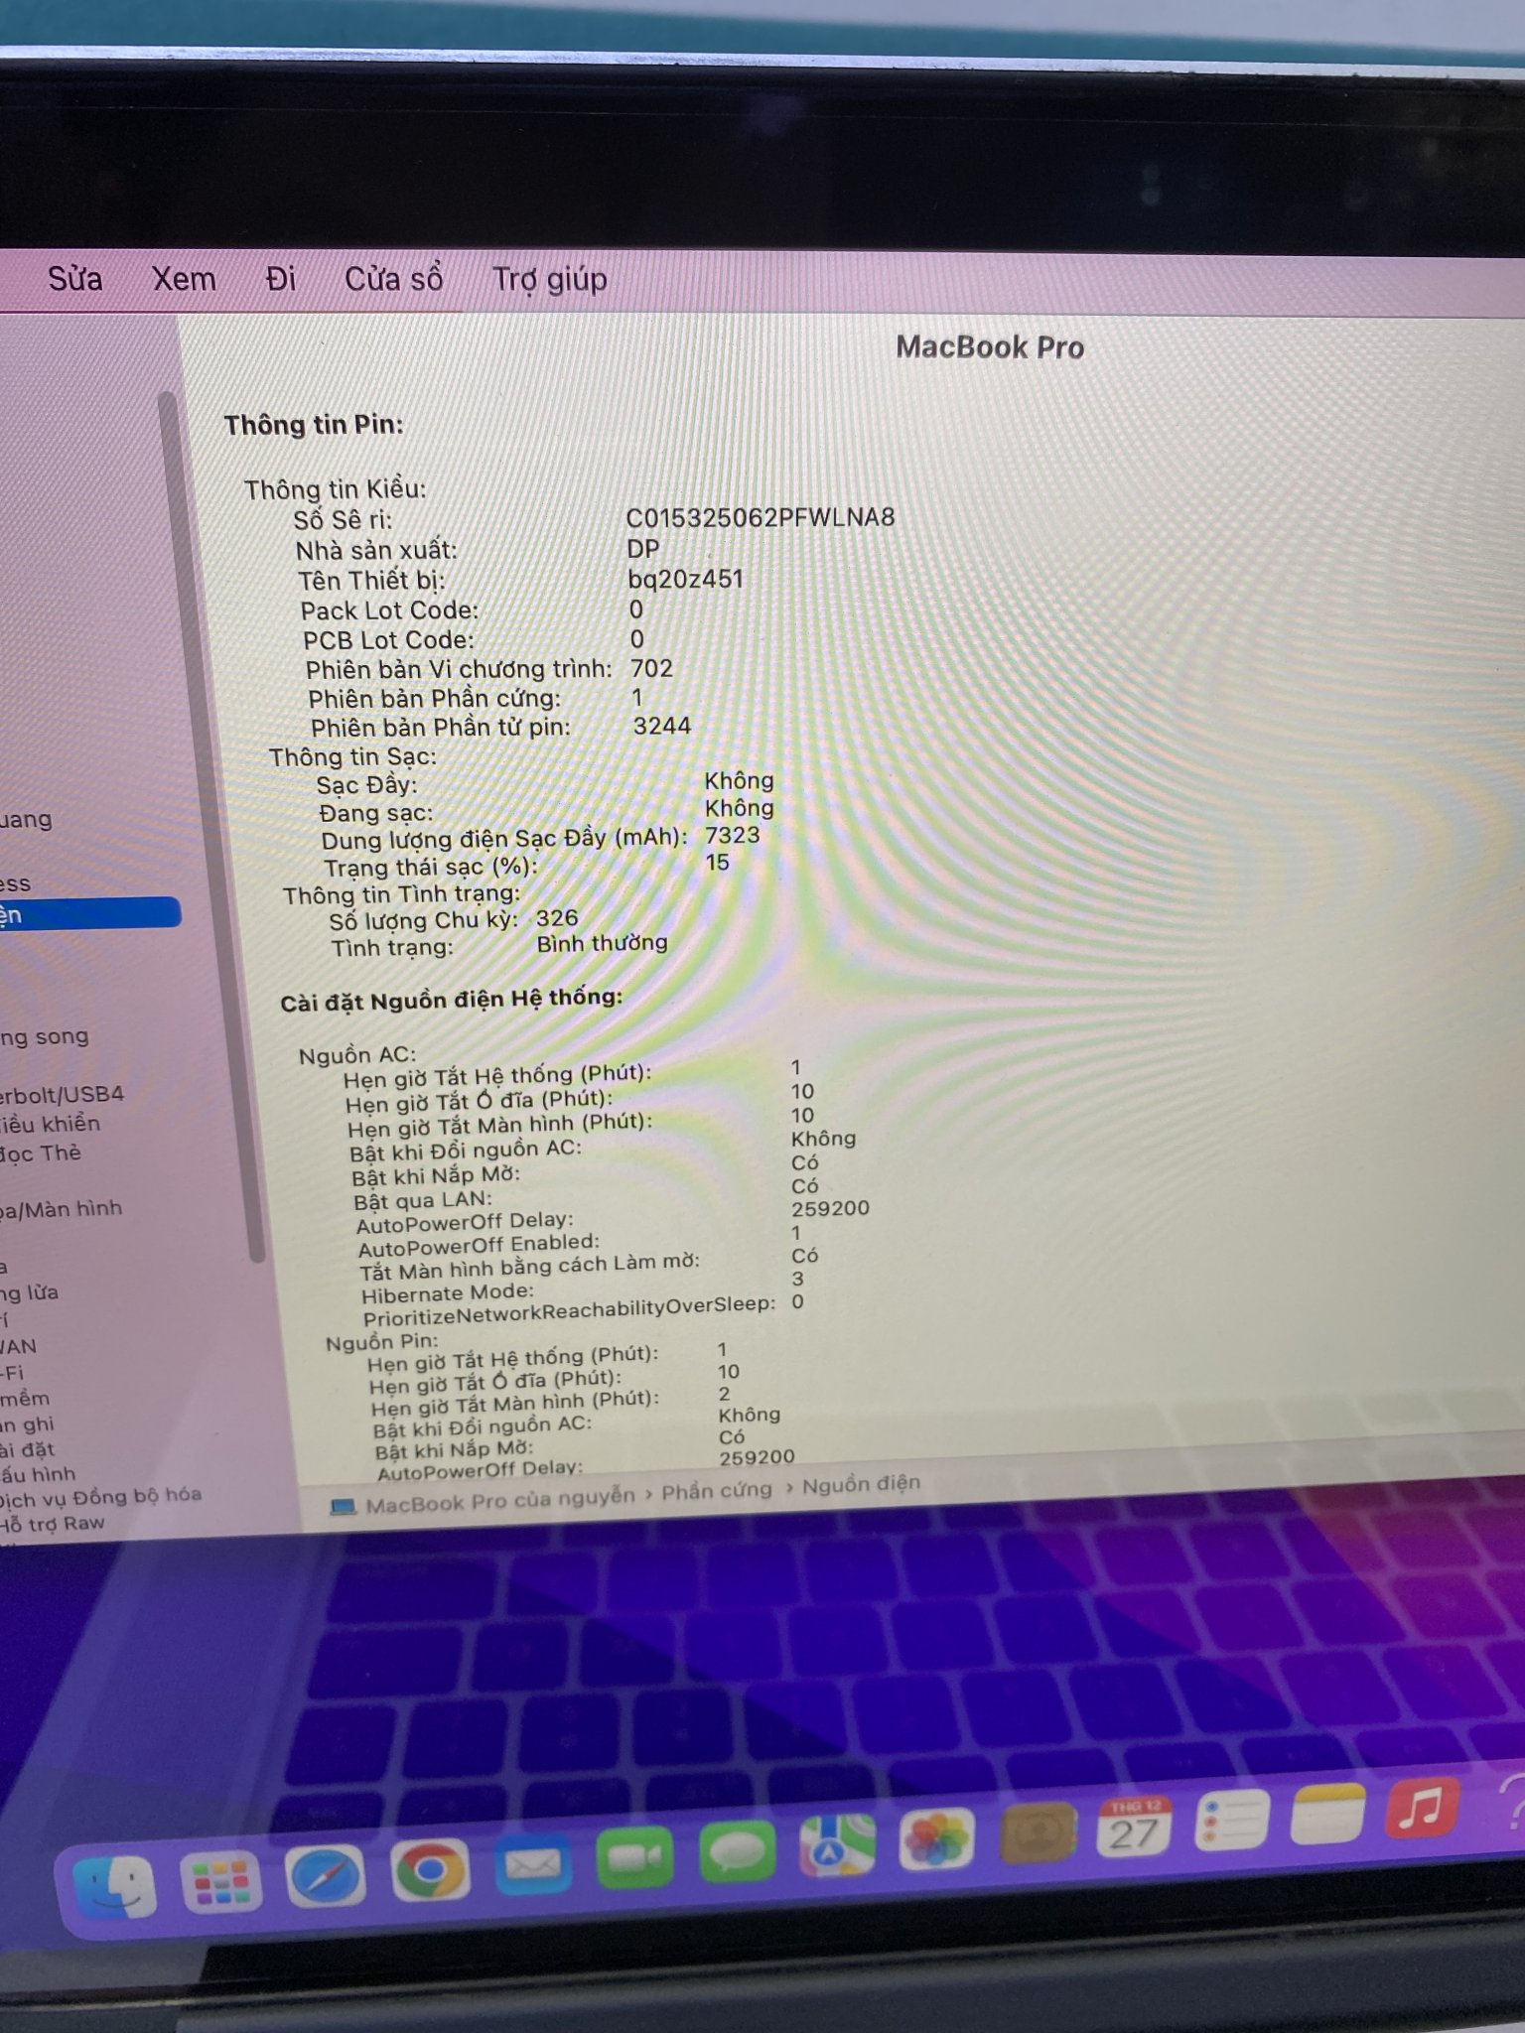
Task: Select the '-Fi' sidebar item
Action: tap(13, 1374)
